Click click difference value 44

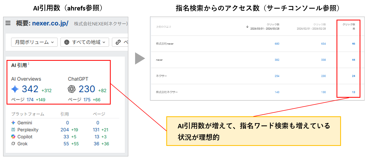(354, 60)
